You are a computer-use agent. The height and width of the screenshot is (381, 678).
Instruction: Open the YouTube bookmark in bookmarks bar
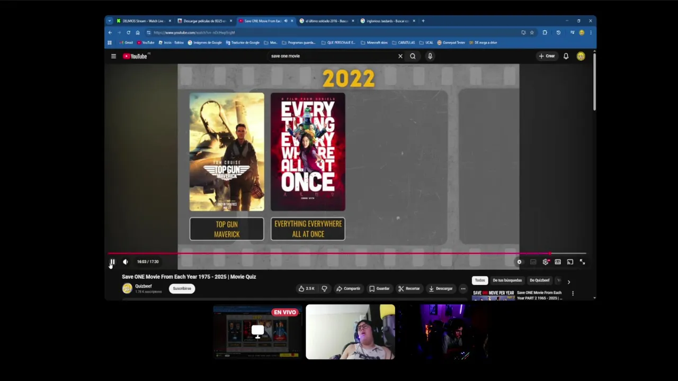click(146, 42)
